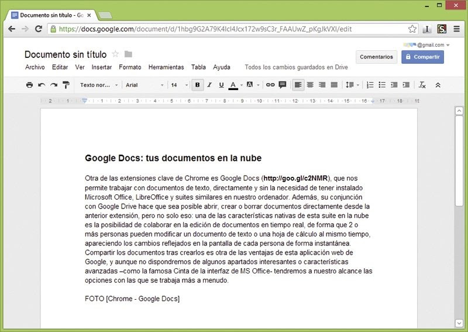
Task: Open the font size 14 dropdown
Action: tap(180, 85)
